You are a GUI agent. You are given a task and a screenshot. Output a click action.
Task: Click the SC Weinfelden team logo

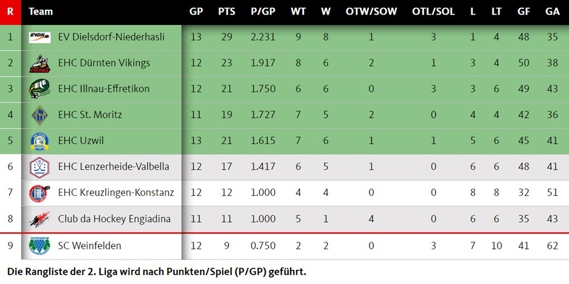coord(40,246)
